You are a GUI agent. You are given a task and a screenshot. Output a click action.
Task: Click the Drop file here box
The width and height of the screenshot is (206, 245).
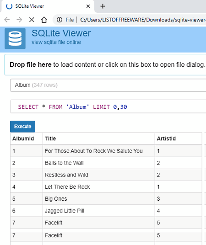(x=105, y=65)
